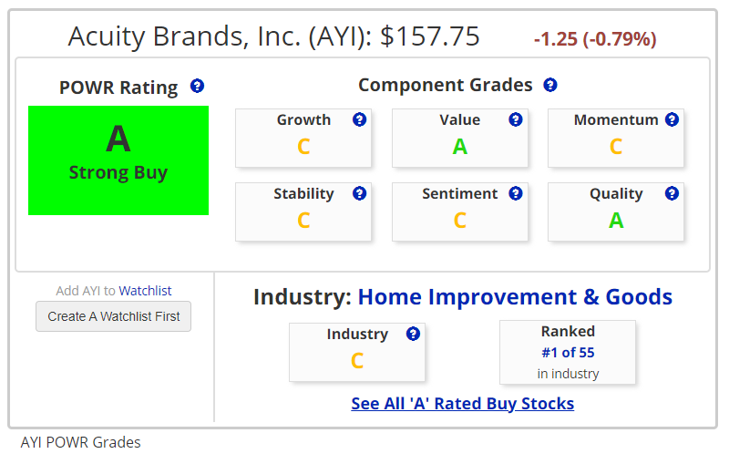Click the #1 of 55 ranking link
This screenshot has width=729, height=464.
pos(568,353)
